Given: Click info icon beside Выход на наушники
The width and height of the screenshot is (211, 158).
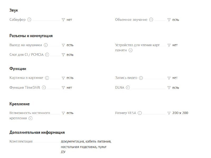Looking at the screenshot, I should (46, 45).
